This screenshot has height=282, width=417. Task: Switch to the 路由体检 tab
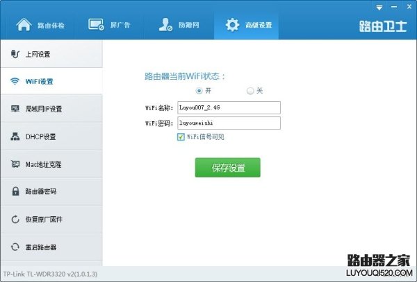pos(40,25)
